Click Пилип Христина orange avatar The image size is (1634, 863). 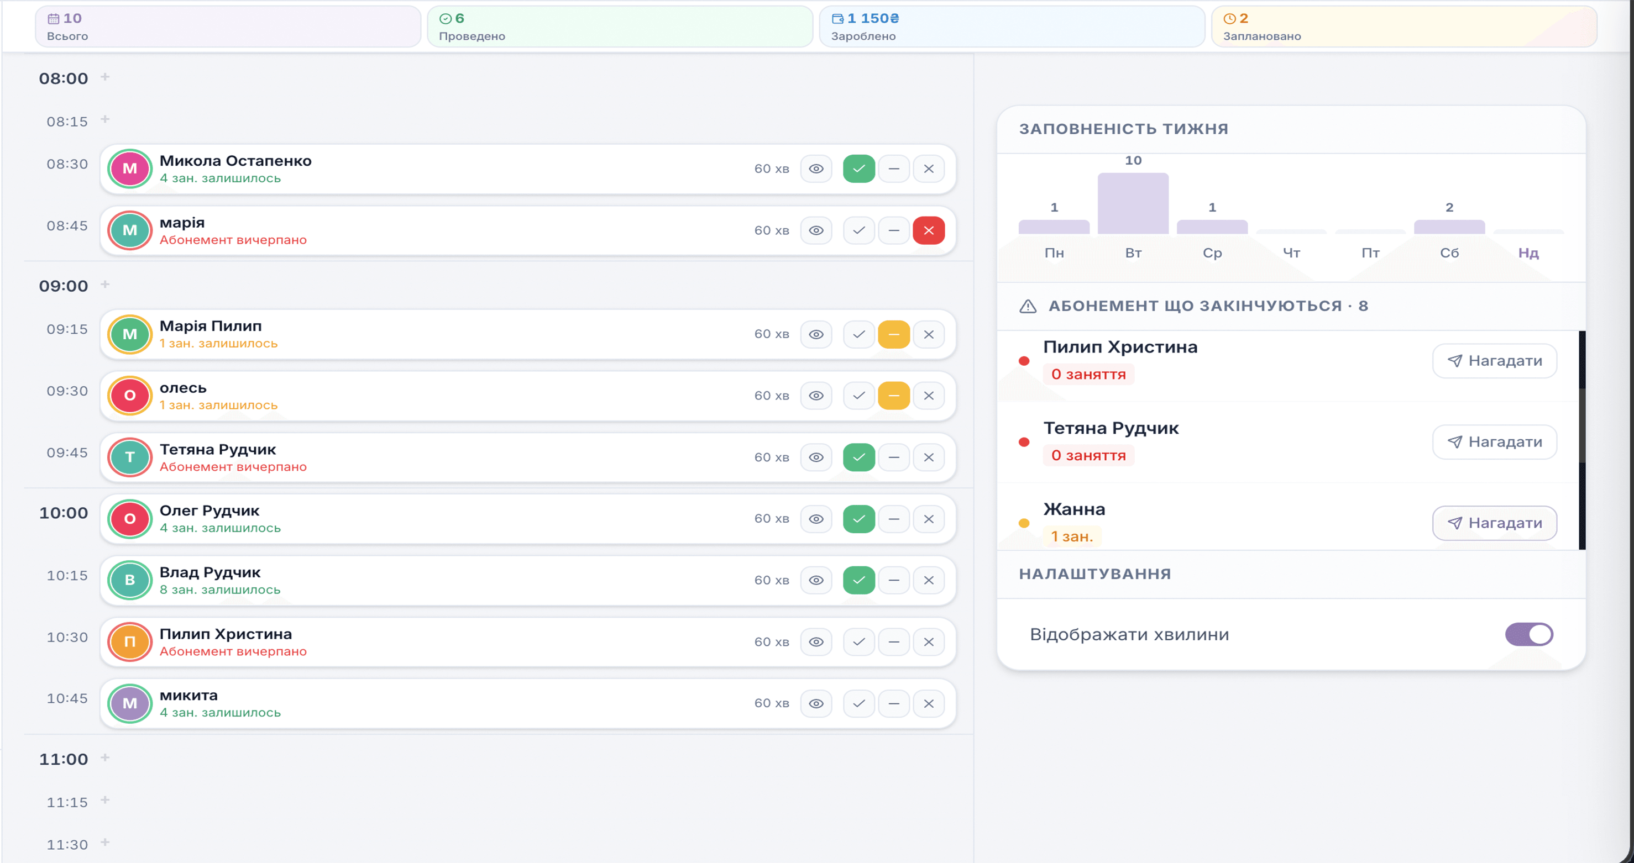tap(129, 641)
